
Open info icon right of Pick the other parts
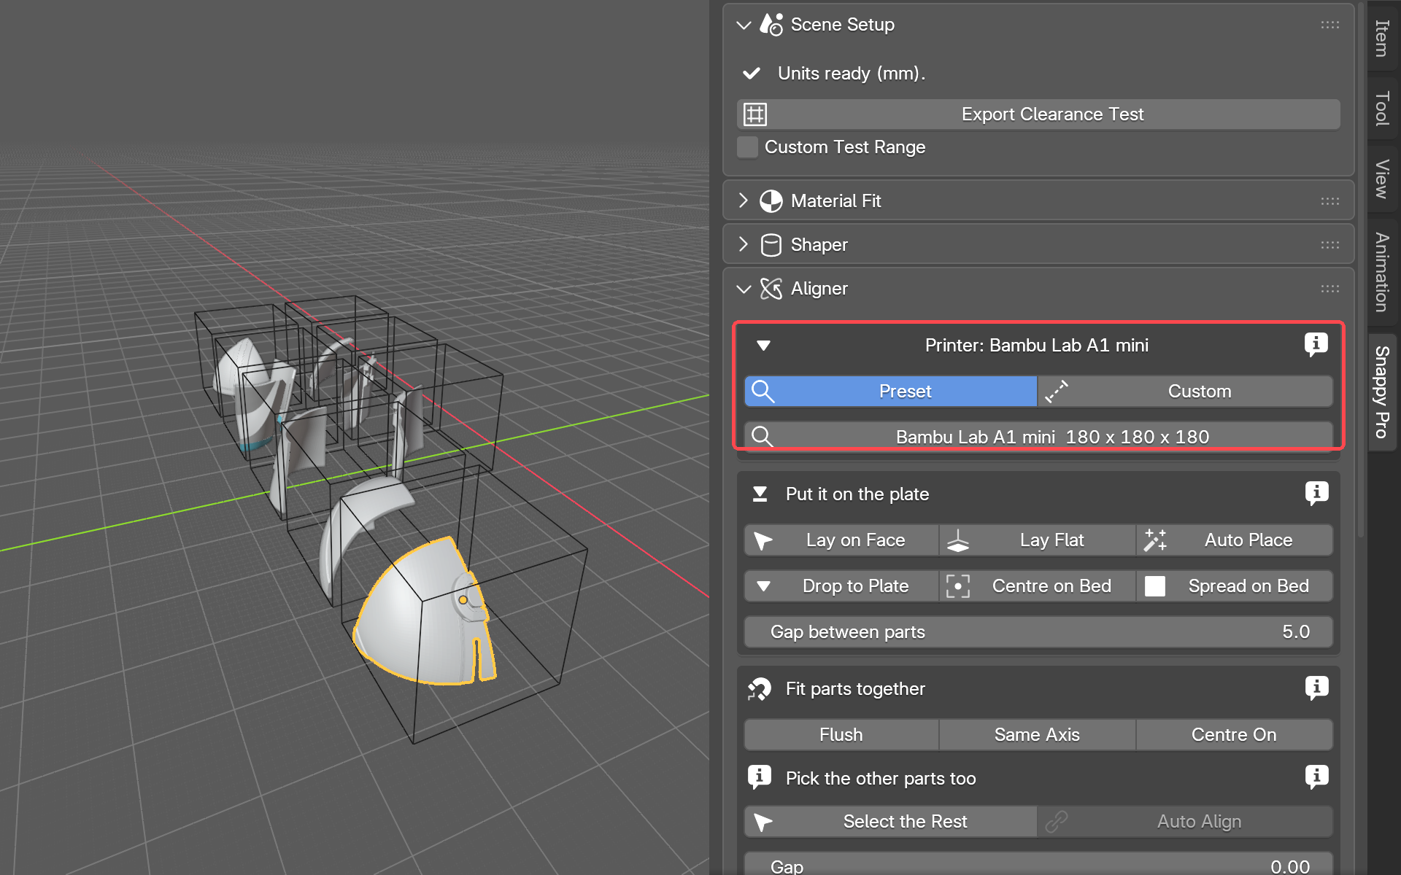click(1316, 777)
